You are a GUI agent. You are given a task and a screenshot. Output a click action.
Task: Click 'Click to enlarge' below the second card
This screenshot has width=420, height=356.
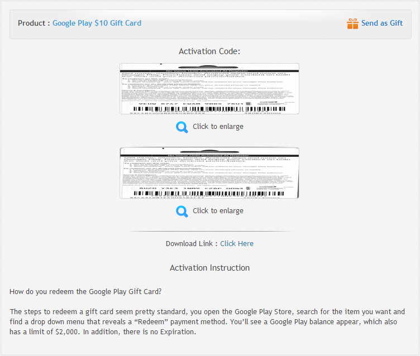[218, 211]
